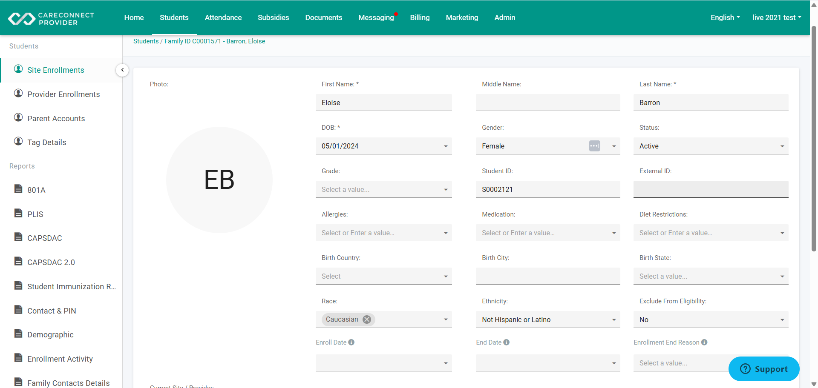This screenshot has height=388, width=818.
Task: Click the Site Enrollments person icon
Action: (x=18, y=69)
